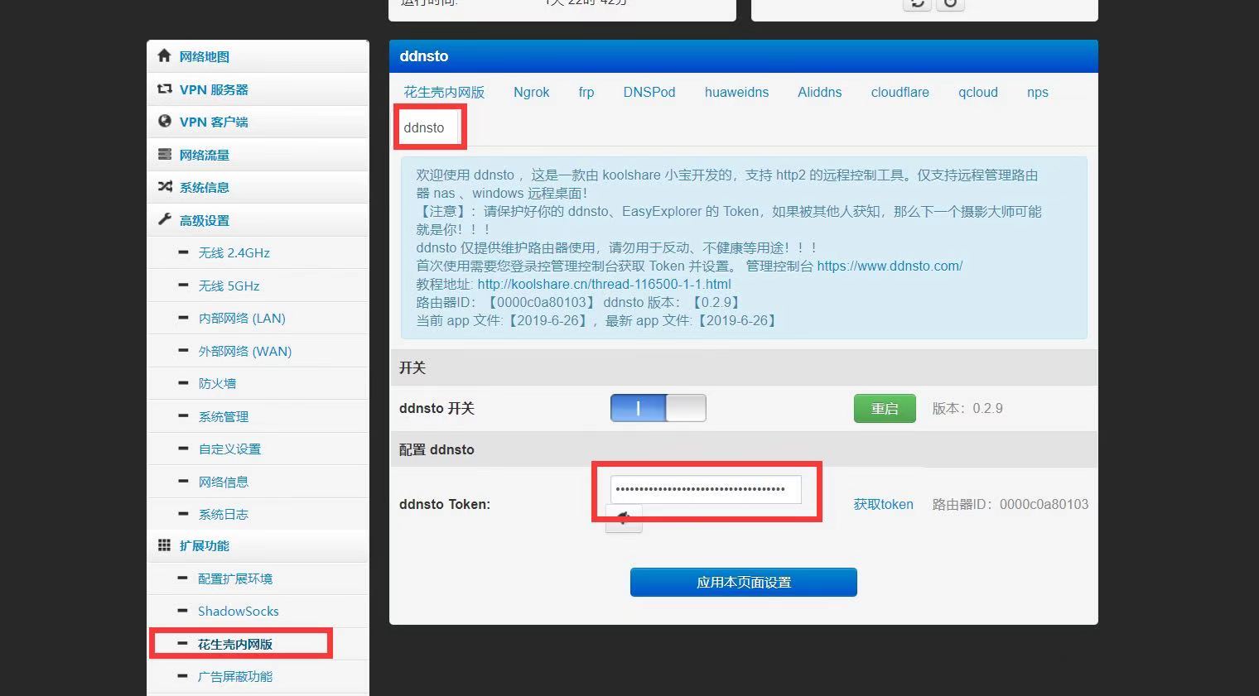This screenshot has height=696, width=1259.
Task: Switch to the frp tab
Action: click(586, 92)
